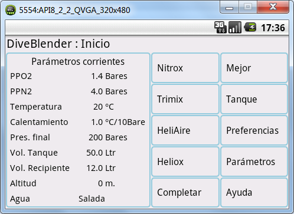Click the '12.0 Ltr' value
Image resolution: width=294 pixels, height=214 pixels.
101,168
